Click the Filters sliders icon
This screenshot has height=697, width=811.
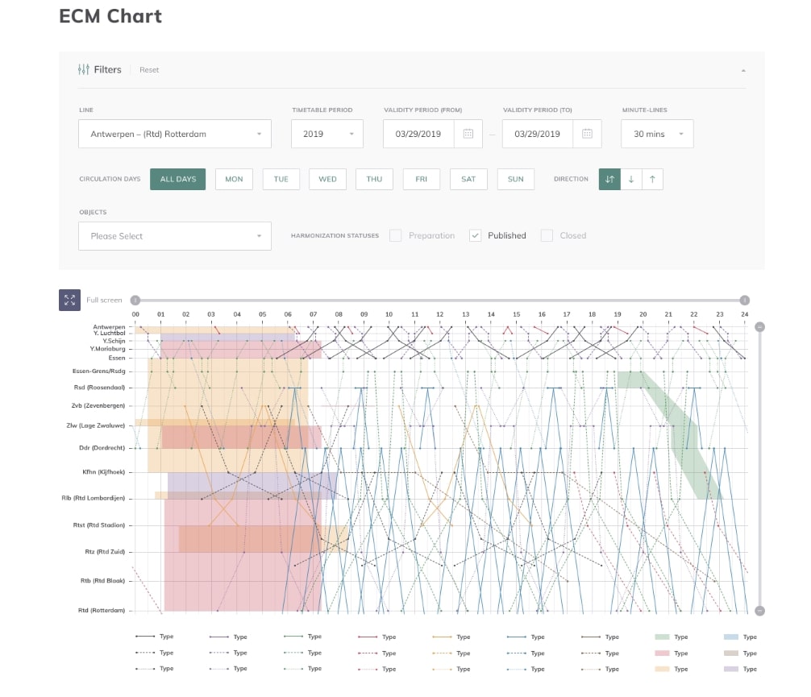pos(84,70)
